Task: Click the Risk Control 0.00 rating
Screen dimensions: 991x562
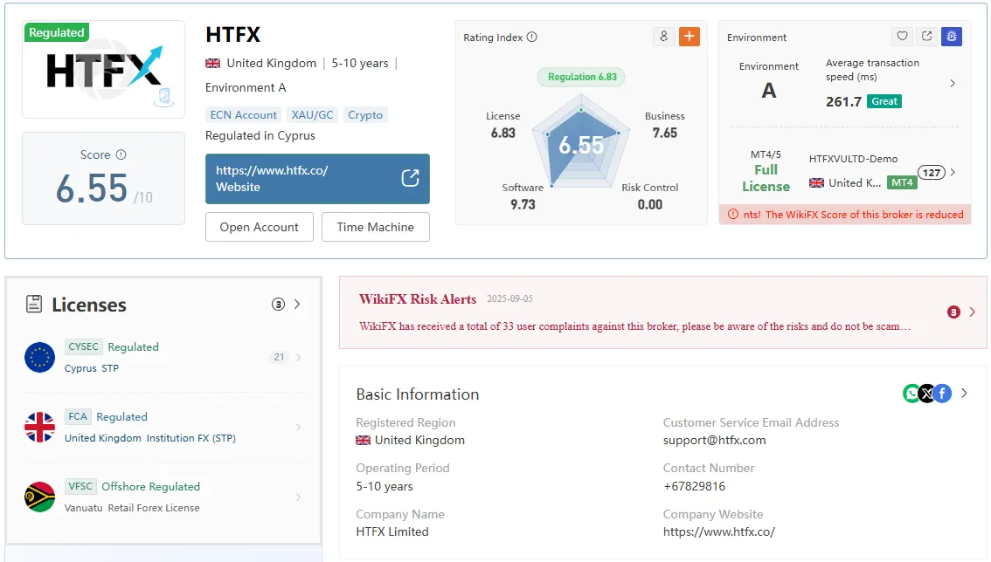Action: point(649,196)
